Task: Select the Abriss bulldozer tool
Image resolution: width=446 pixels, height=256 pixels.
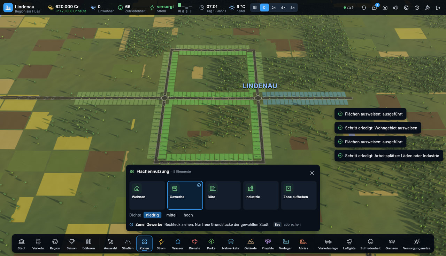Action: 303,243
